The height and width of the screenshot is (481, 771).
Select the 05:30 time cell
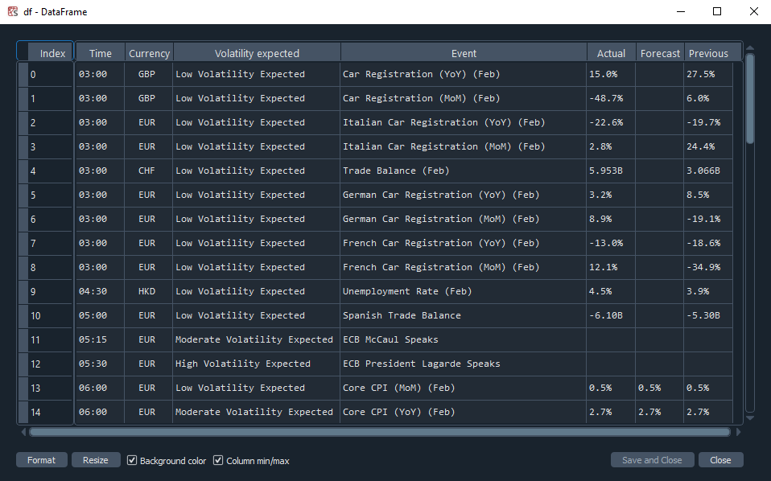pos(101,364)
